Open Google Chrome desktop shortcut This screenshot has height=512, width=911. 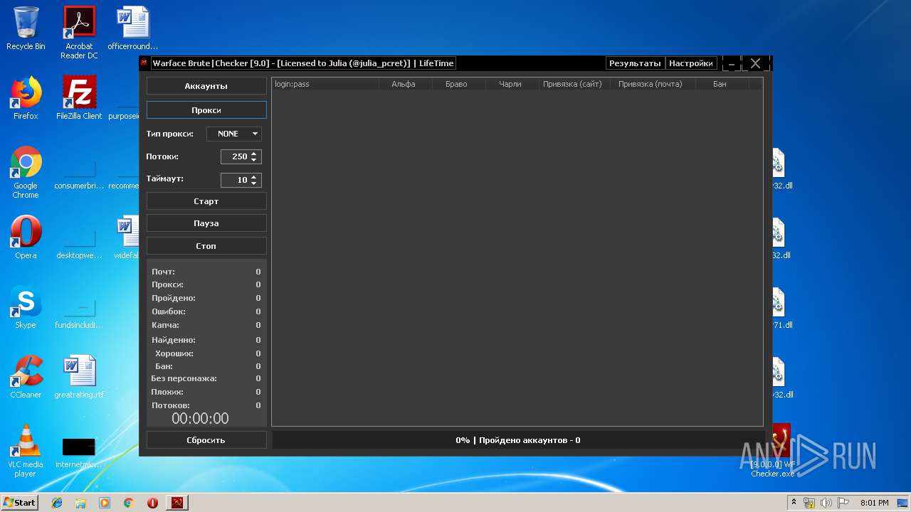[x=26, y=172]
